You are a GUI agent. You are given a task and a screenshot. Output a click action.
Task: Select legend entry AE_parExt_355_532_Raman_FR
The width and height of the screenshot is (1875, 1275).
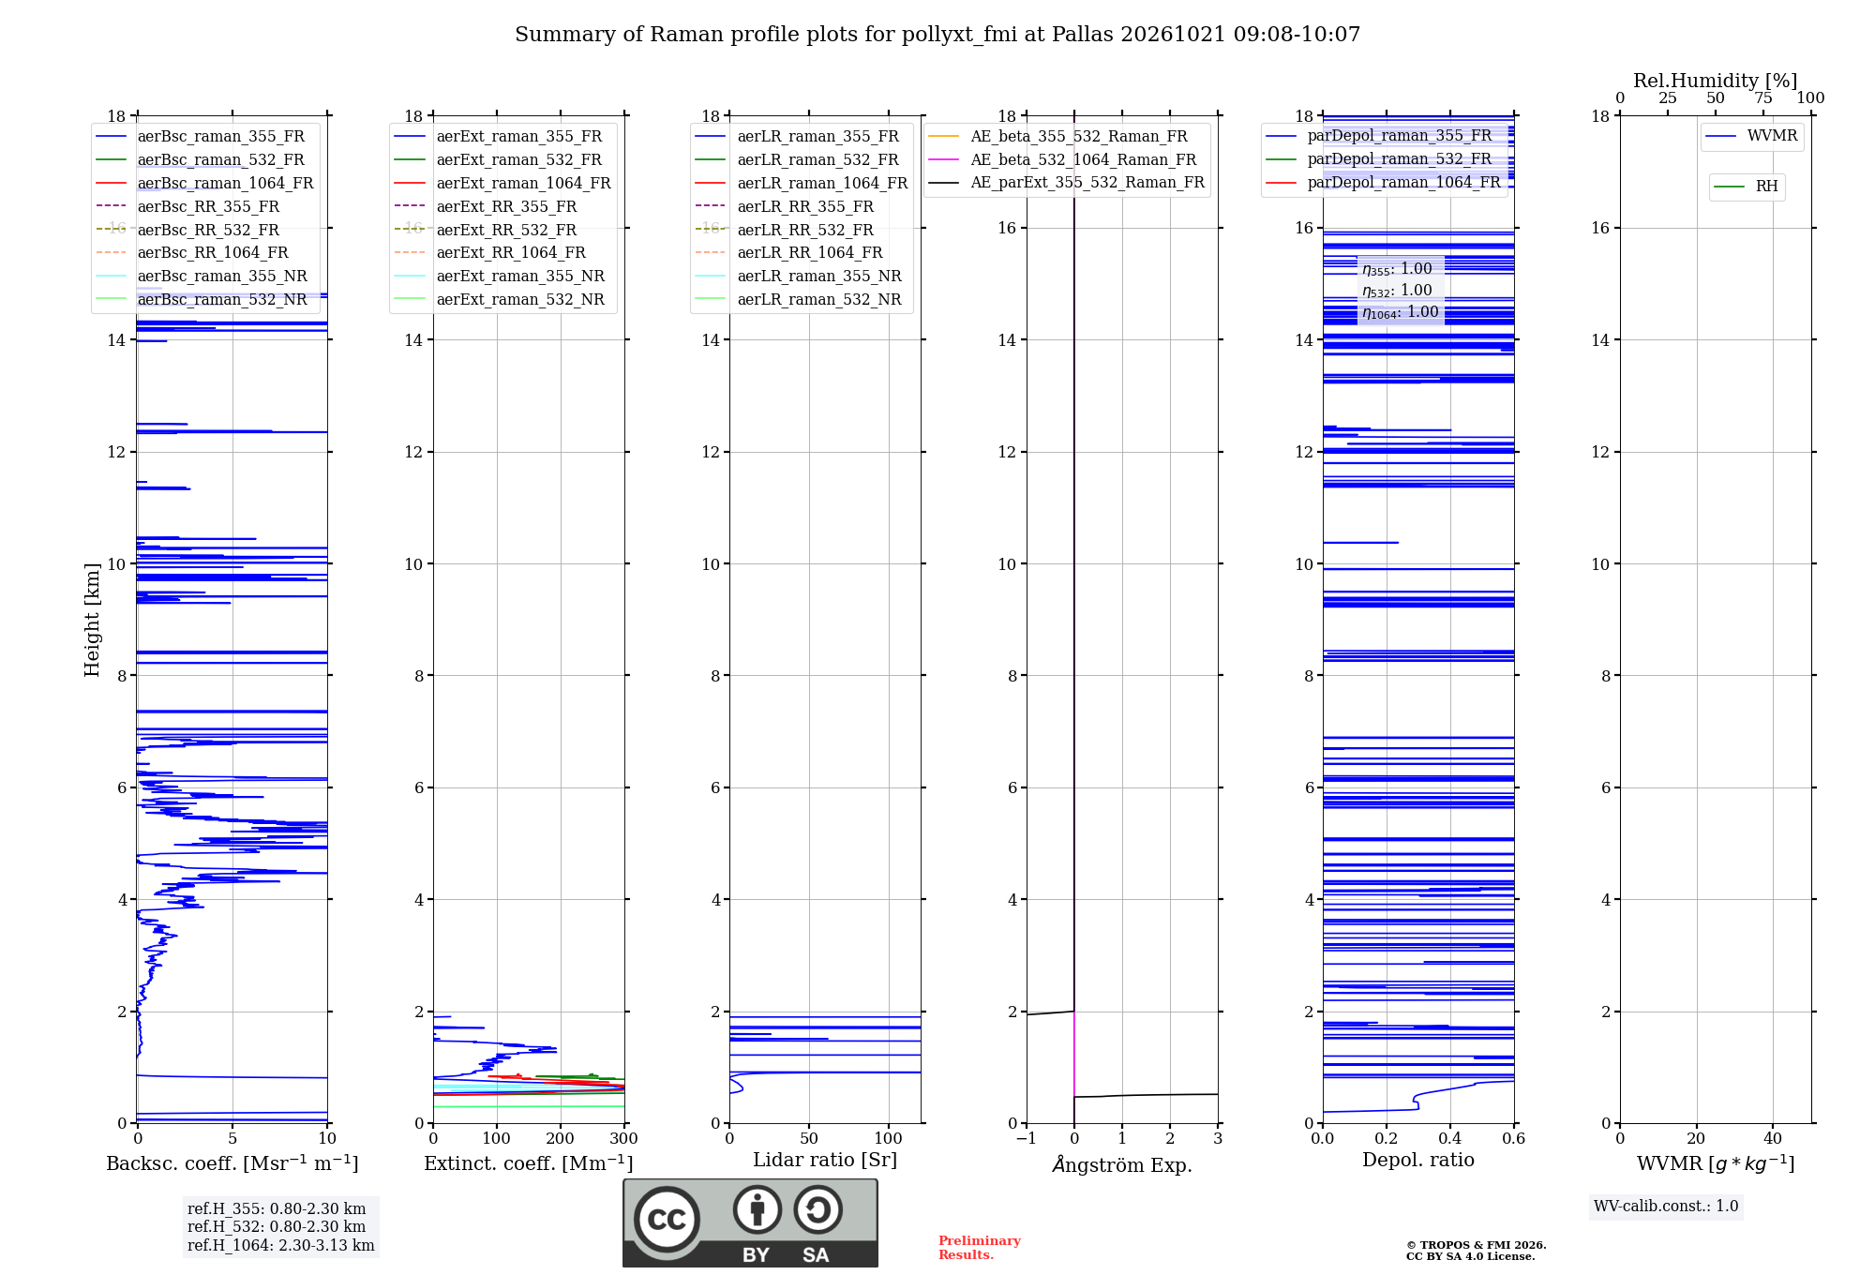(x=1067, y=183)
